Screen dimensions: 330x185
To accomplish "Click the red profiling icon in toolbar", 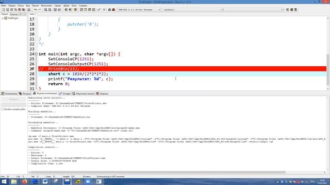I will coord(113,10).
